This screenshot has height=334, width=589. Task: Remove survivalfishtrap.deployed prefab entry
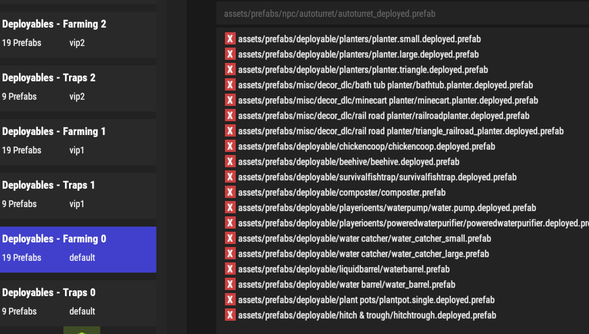click(x=230, y=177)
